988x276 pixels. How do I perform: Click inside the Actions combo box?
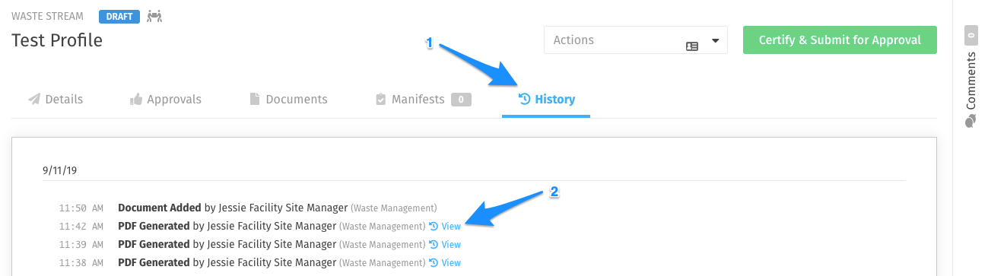coord(636,40)
